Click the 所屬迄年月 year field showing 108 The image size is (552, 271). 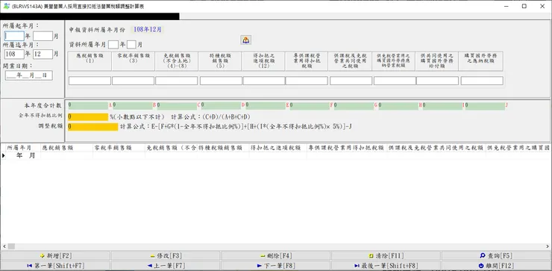14,54
